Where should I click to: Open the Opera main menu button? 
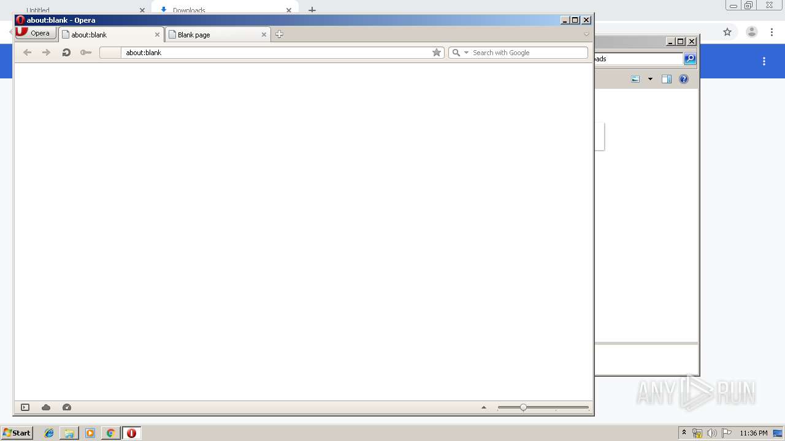click(36, 33)
